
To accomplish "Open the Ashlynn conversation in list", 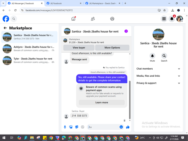I will coord(29,49).
